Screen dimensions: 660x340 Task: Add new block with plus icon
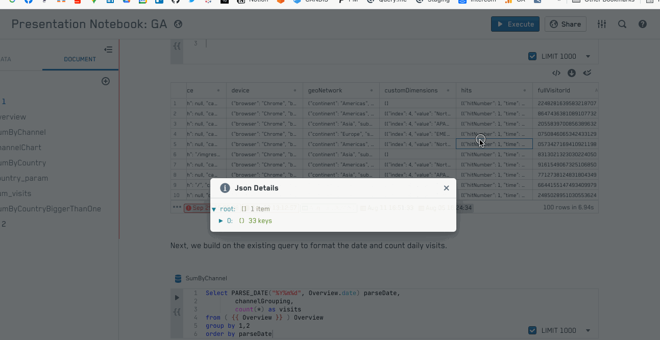[x=106, y=81]
